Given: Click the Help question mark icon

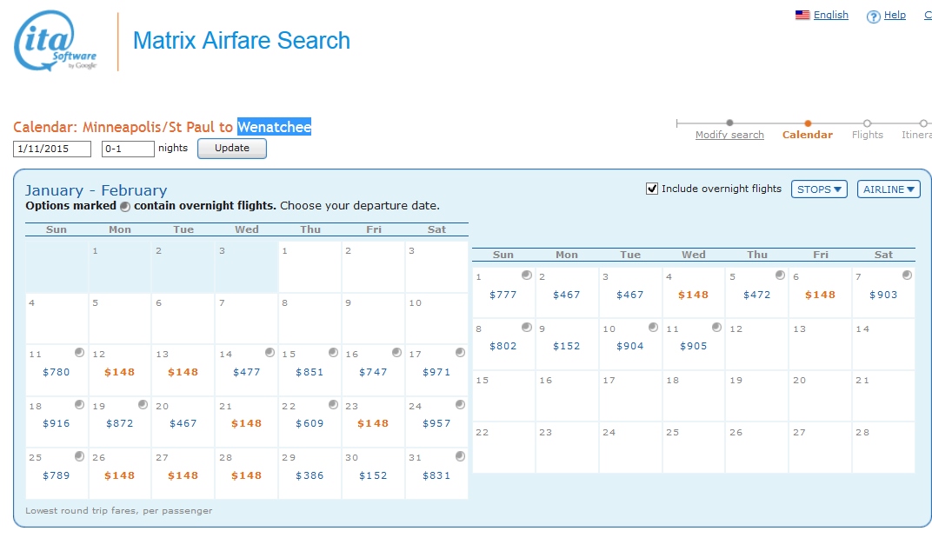Looking at the screenshot, I should (873, 17).
